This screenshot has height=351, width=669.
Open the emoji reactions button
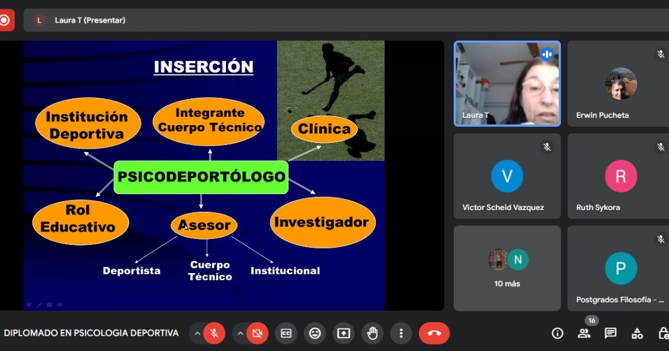pos(315,333)
